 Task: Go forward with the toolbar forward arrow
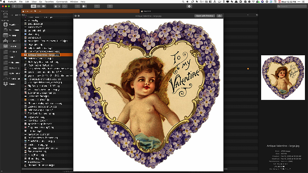tap(20, 6)
